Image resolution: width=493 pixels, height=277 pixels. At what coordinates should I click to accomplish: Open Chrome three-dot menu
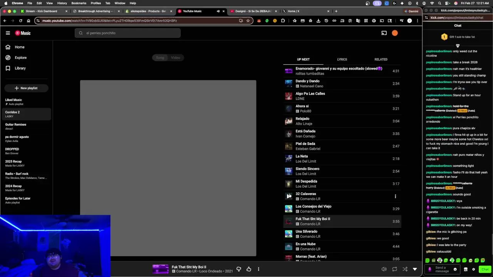(x=418, y=21)
